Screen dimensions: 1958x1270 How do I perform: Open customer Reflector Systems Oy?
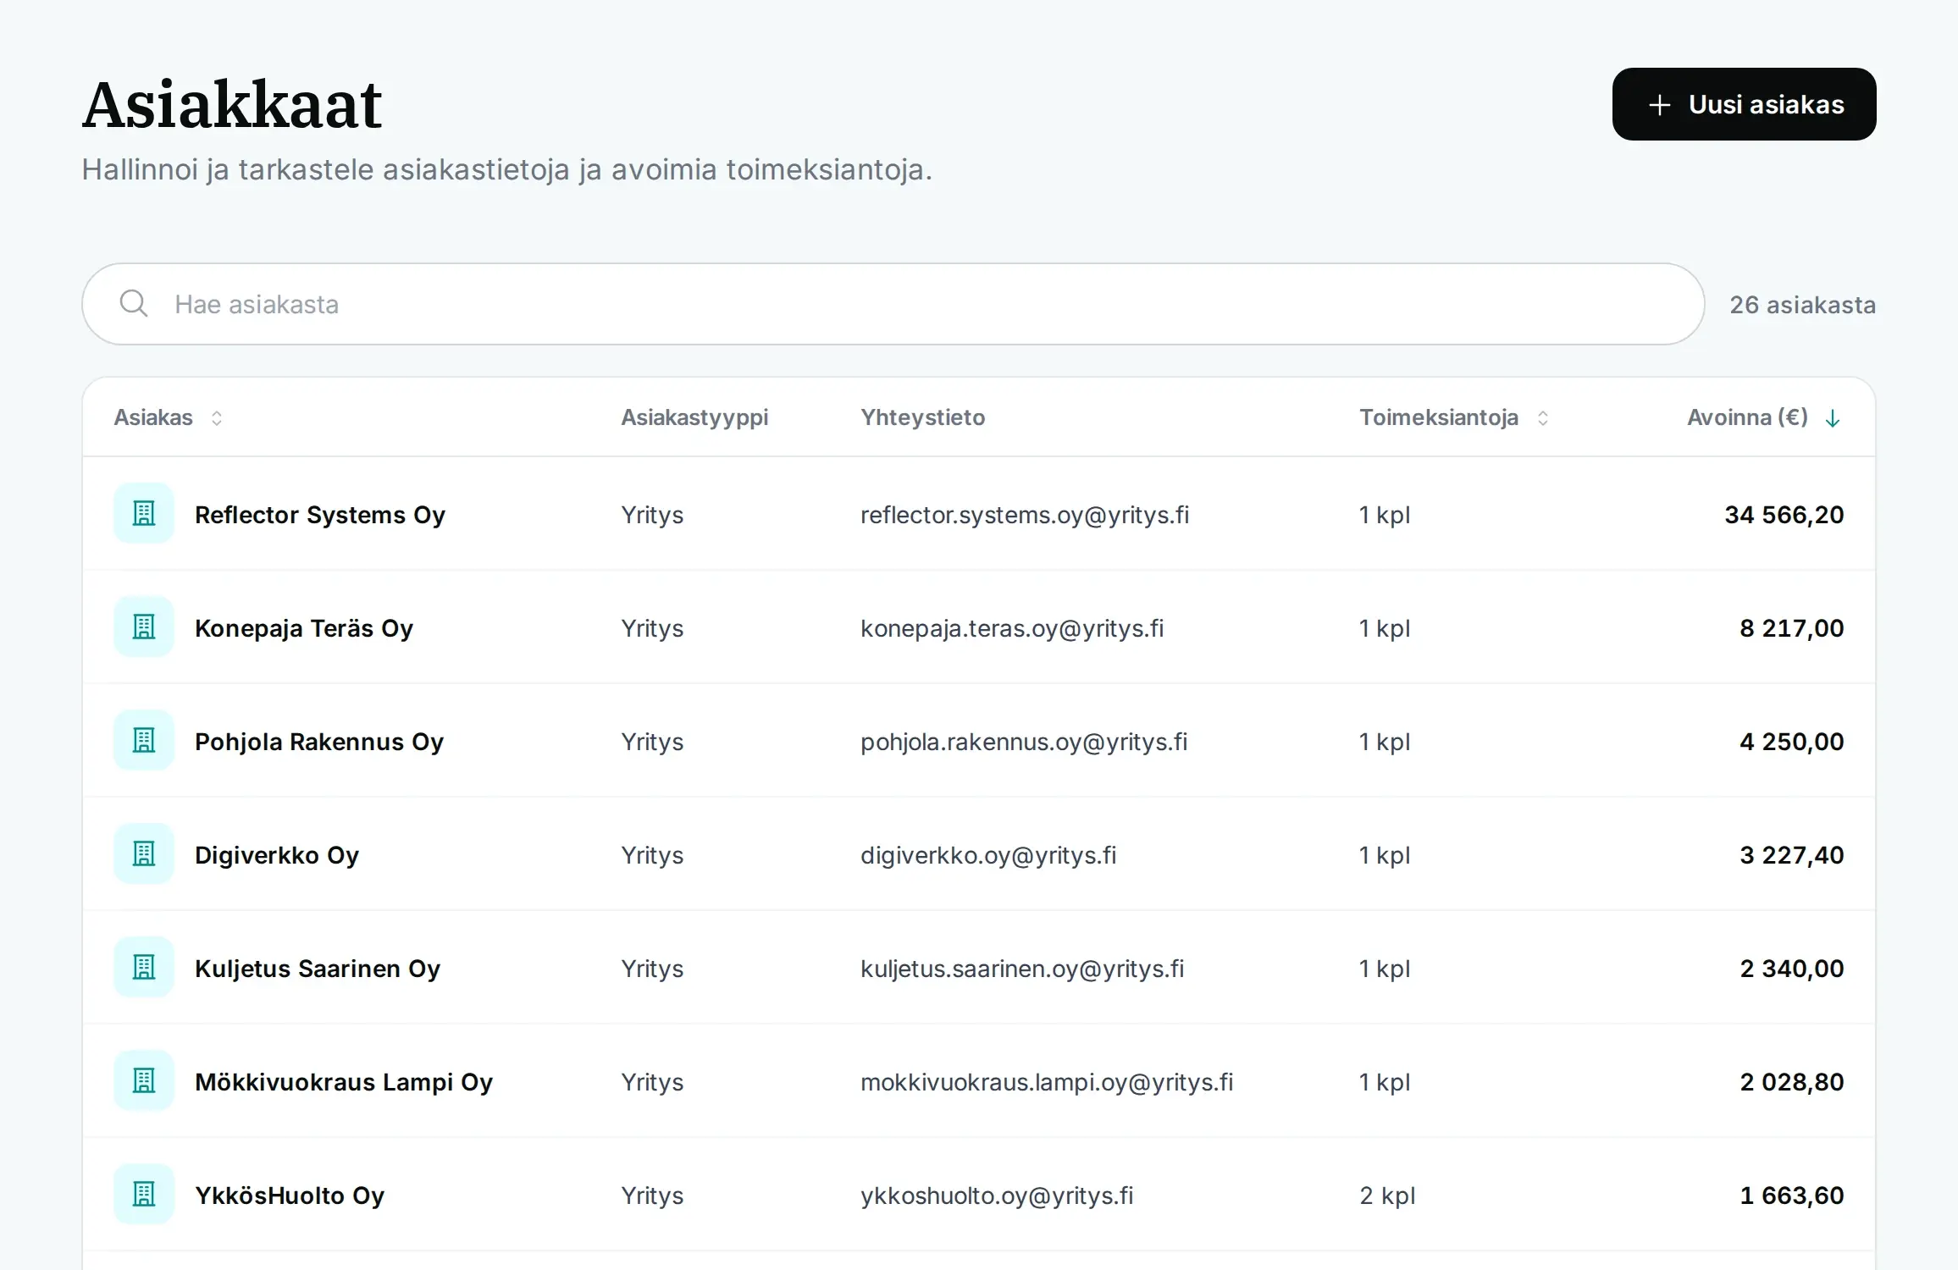point(320,515)
